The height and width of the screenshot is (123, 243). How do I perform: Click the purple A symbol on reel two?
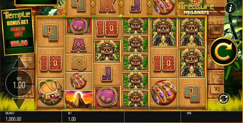[x=79, y=45]
